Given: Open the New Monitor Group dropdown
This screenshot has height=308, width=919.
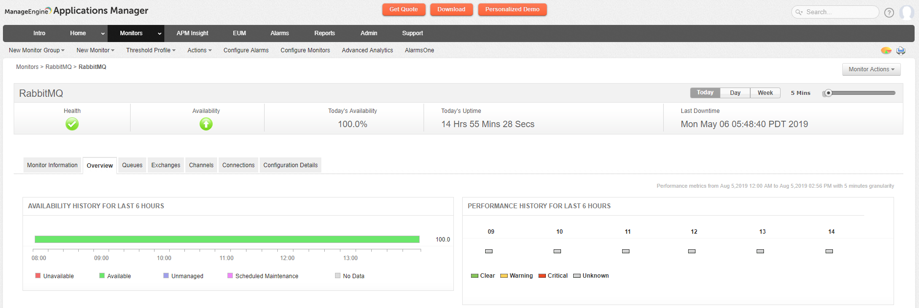Looking at the screenshot, I should [x=37, y=50].
